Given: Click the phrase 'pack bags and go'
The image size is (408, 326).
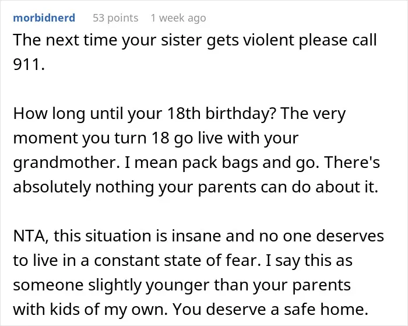Looking at the screenshot, I should pos(249,163).
